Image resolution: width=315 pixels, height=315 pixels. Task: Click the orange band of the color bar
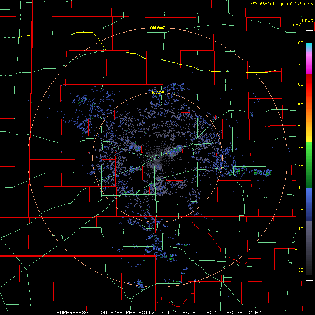(x=309, y=117)
